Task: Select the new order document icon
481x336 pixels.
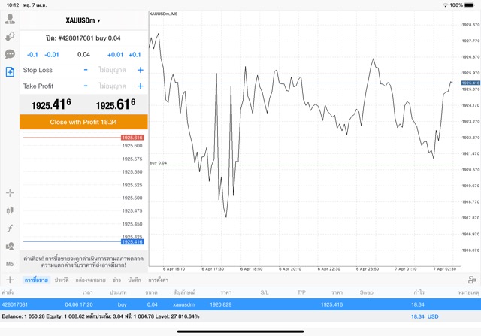Action: click(10, 71)
